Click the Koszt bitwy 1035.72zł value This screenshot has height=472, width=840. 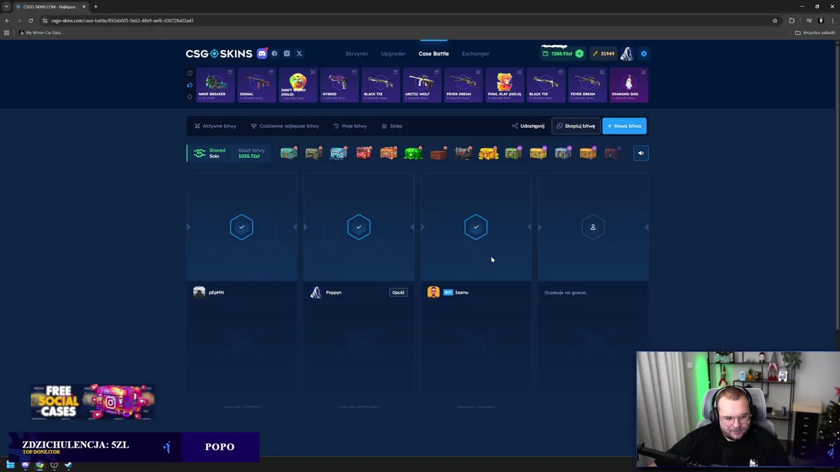[x=249, y=156]
